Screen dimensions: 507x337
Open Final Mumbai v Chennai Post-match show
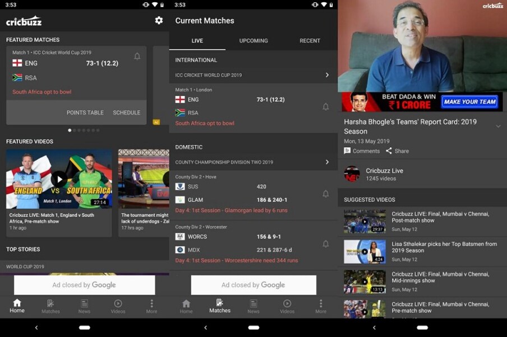click(422, 222)
